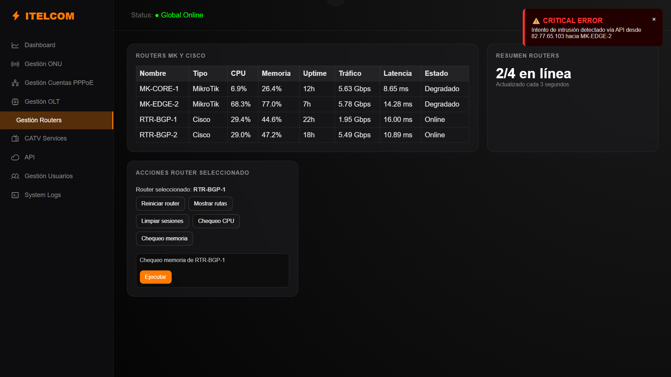
Task: Click the Reiniciar router button
Action: click(x=160, y=204)
